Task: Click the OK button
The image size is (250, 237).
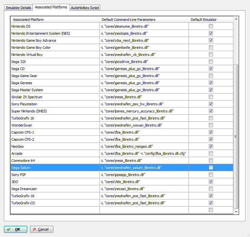Action: click(x=16, y=229)
